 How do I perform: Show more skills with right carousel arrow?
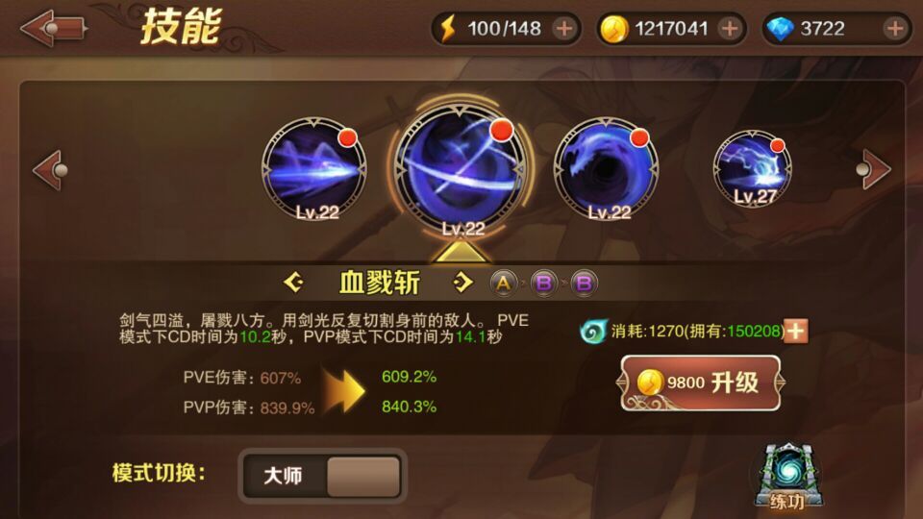click(874, 169)
